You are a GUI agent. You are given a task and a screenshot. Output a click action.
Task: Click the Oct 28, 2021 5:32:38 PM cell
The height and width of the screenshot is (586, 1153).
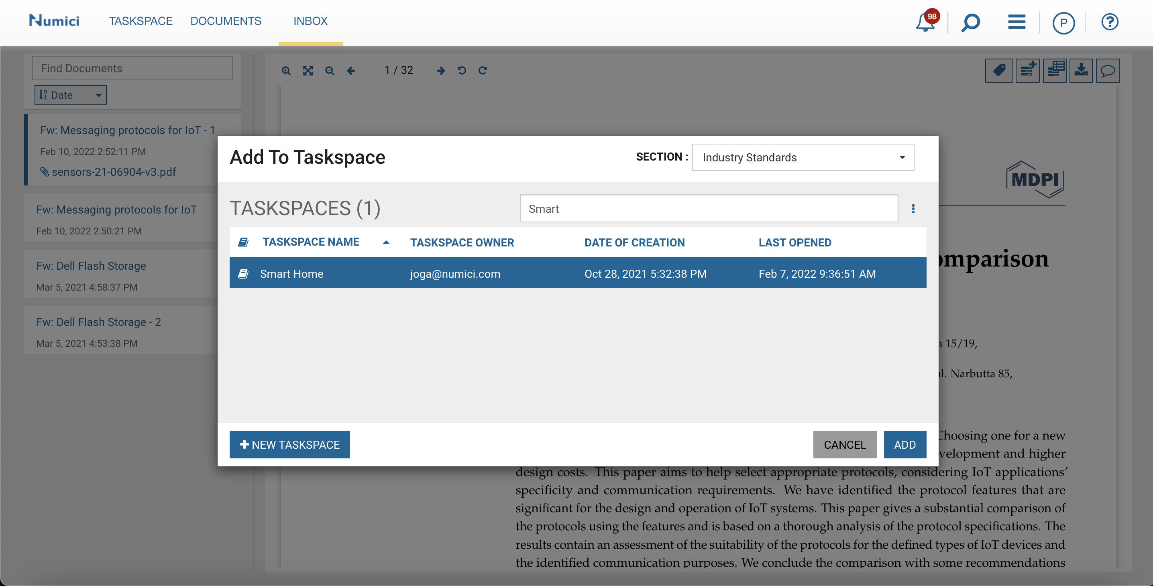646,274
